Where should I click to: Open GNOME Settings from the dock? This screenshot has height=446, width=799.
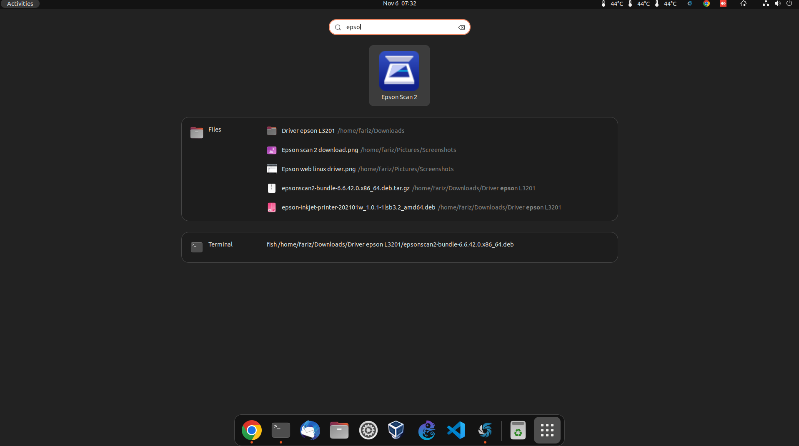pyautogui.click(x=368, y=430)
